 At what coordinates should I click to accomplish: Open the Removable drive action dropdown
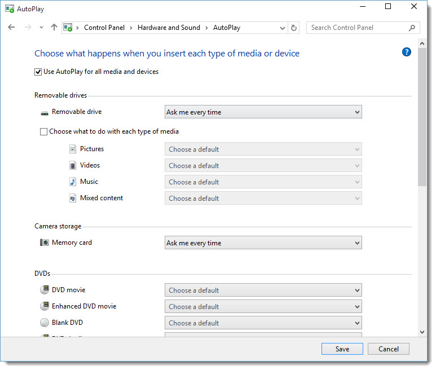(263, 112)
